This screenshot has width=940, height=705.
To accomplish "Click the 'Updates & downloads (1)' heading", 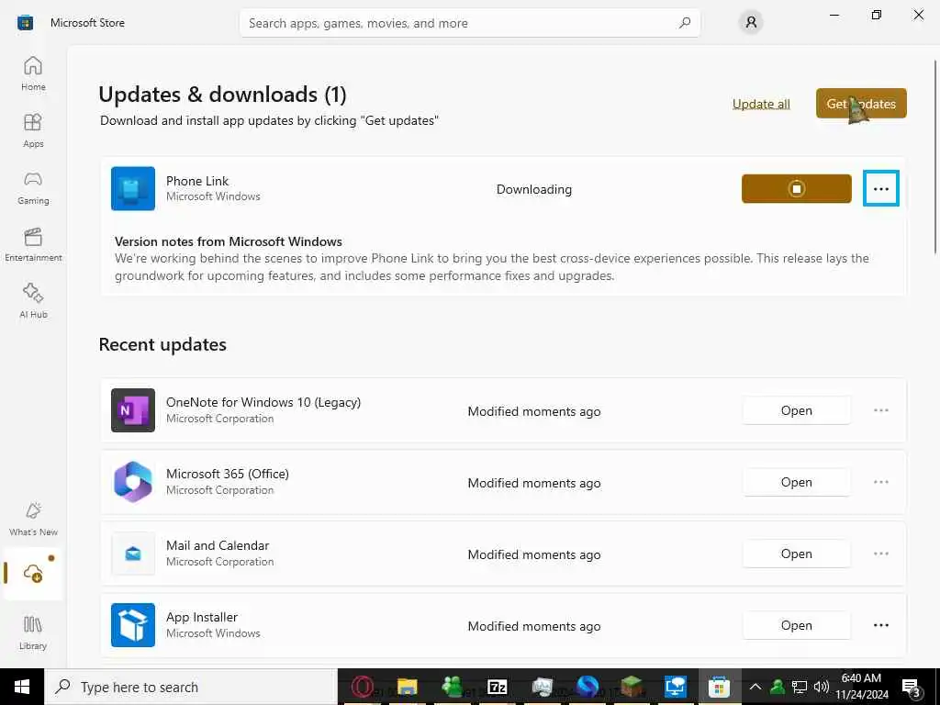I will click(222, 95).
